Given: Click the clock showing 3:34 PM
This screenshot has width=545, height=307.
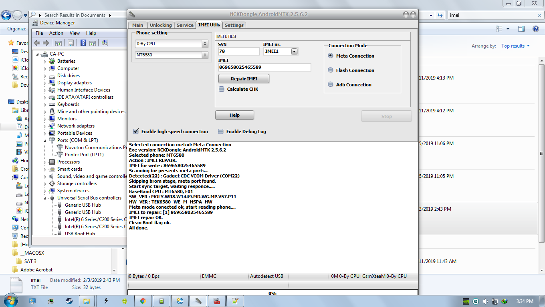Looking at the screenshot, I should click(x=525, y=301).
